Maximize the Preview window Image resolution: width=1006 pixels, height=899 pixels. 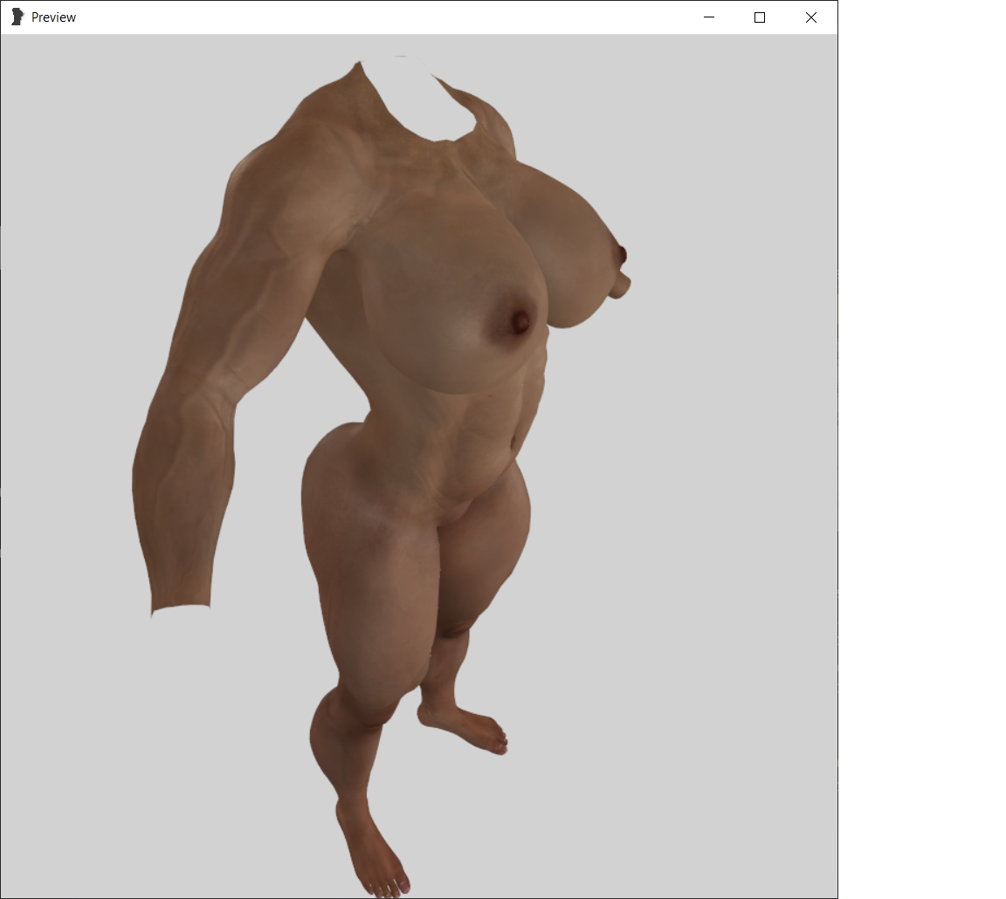tap(760, 17)
